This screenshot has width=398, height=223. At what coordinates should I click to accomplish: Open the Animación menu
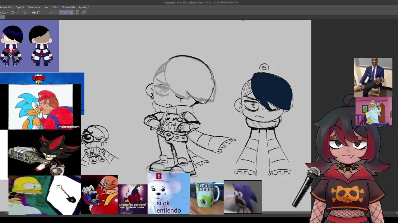click(x=6, y=7)
